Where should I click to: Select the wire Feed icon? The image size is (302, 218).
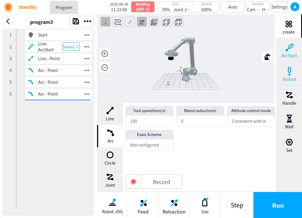143,205
